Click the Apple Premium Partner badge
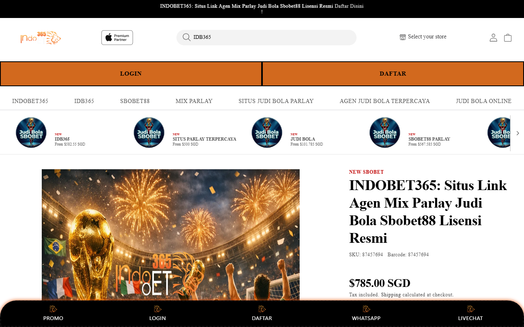Screen dimensions: 524x327 tap(117, 38)
